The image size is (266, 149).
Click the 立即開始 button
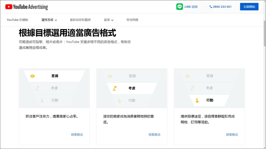(x=249, y=7)
